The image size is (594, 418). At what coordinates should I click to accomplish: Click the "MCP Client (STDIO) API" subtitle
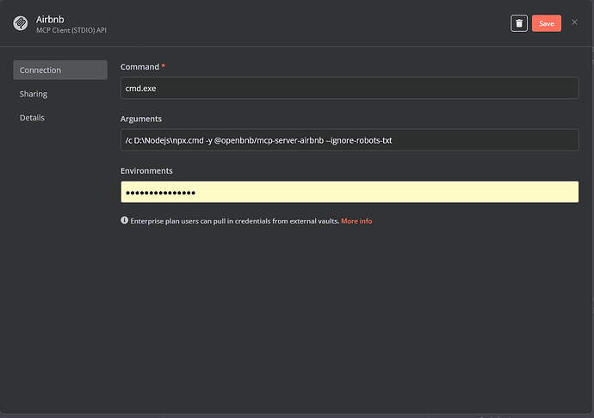[x=71, y=31]
